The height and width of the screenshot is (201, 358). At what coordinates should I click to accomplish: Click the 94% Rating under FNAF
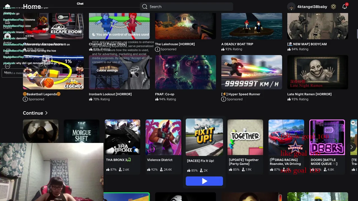point(165,99)
